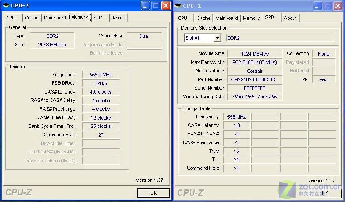Open the CPU tab in the right CPU-Z window
345x202 pixels.
[182, 18]
